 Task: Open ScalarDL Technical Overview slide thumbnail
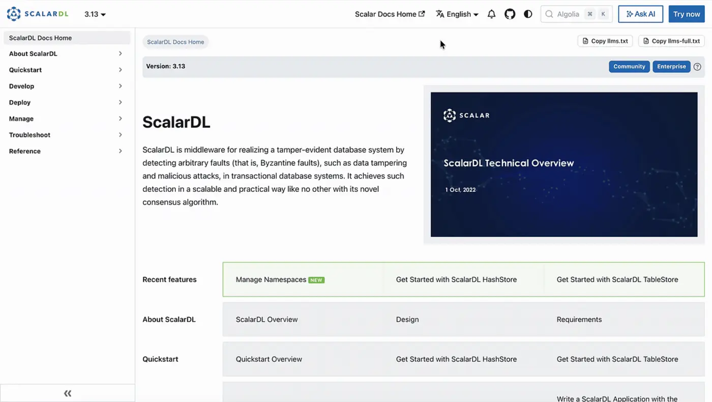564,164
